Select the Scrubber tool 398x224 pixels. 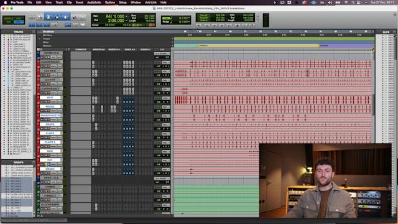tap(75, 17)
